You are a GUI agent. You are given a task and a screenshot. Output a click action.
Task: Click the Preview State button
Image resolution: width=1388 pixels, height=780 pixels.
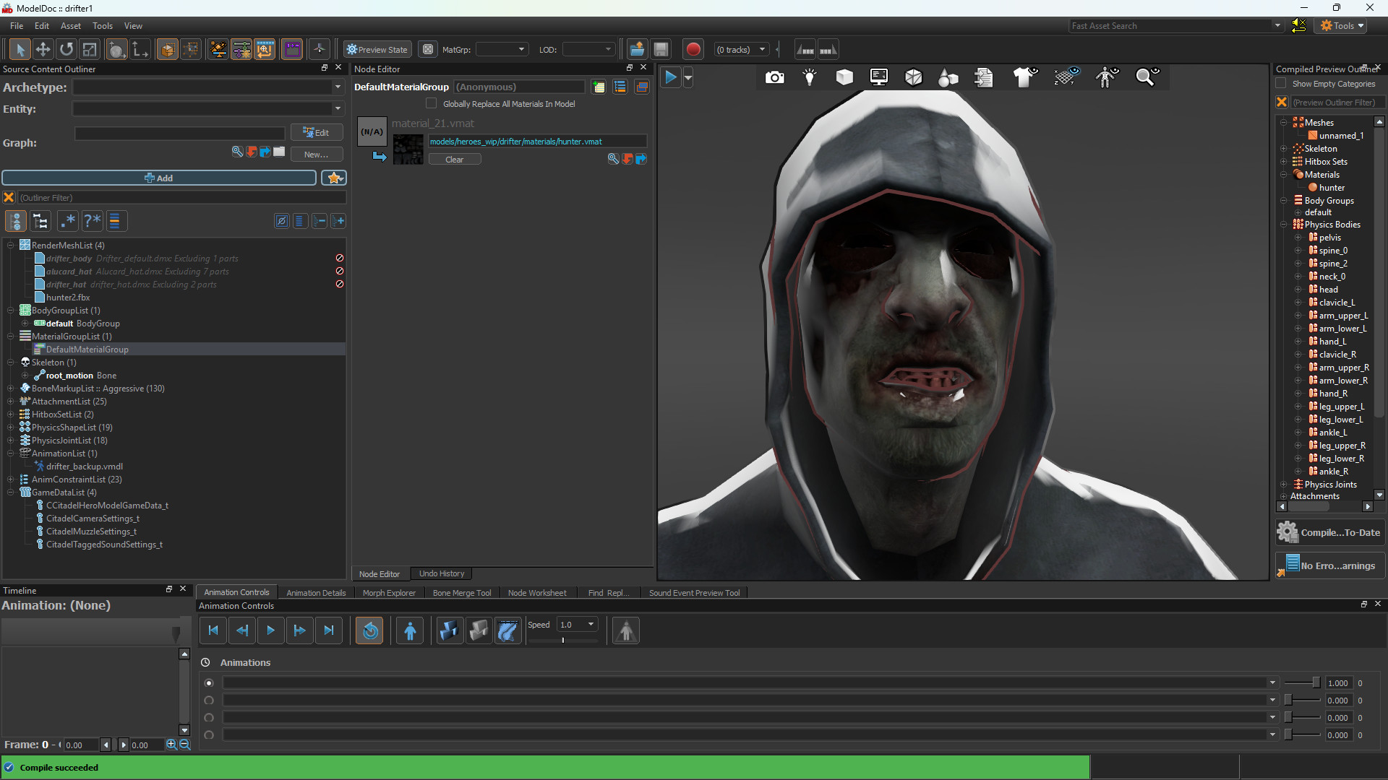(377, 49)
